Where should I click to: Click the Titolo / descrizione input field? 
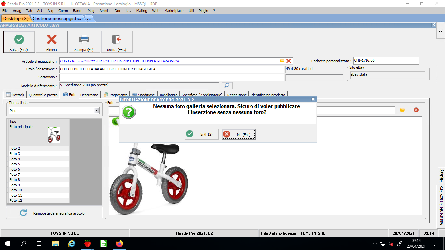pyautogui.click(x=171, y=69)
